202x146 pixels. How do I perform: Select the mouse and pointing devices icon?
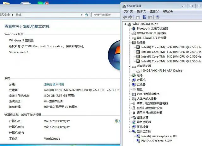point(134,108)
